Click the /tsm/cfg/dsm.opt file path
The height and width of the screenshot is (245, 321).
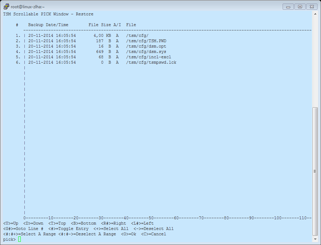pyautogui.click(x=146, y=46)
